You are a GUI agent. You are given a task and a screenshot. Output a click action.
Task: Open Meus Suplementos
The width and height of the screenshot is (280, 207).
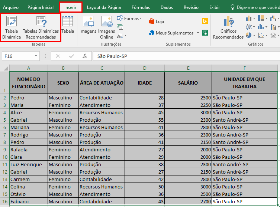coord(171,33)
